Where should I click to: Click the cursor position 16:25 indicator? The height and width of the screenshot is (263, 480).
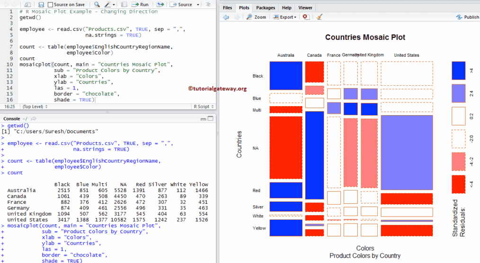click(9, 106)
